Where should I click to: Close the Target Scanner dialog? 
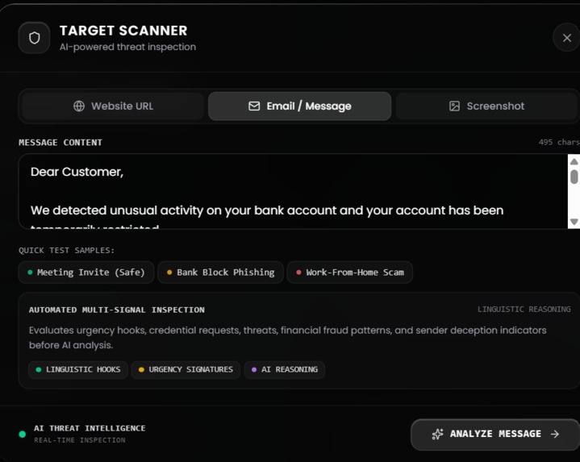(566, 38)
